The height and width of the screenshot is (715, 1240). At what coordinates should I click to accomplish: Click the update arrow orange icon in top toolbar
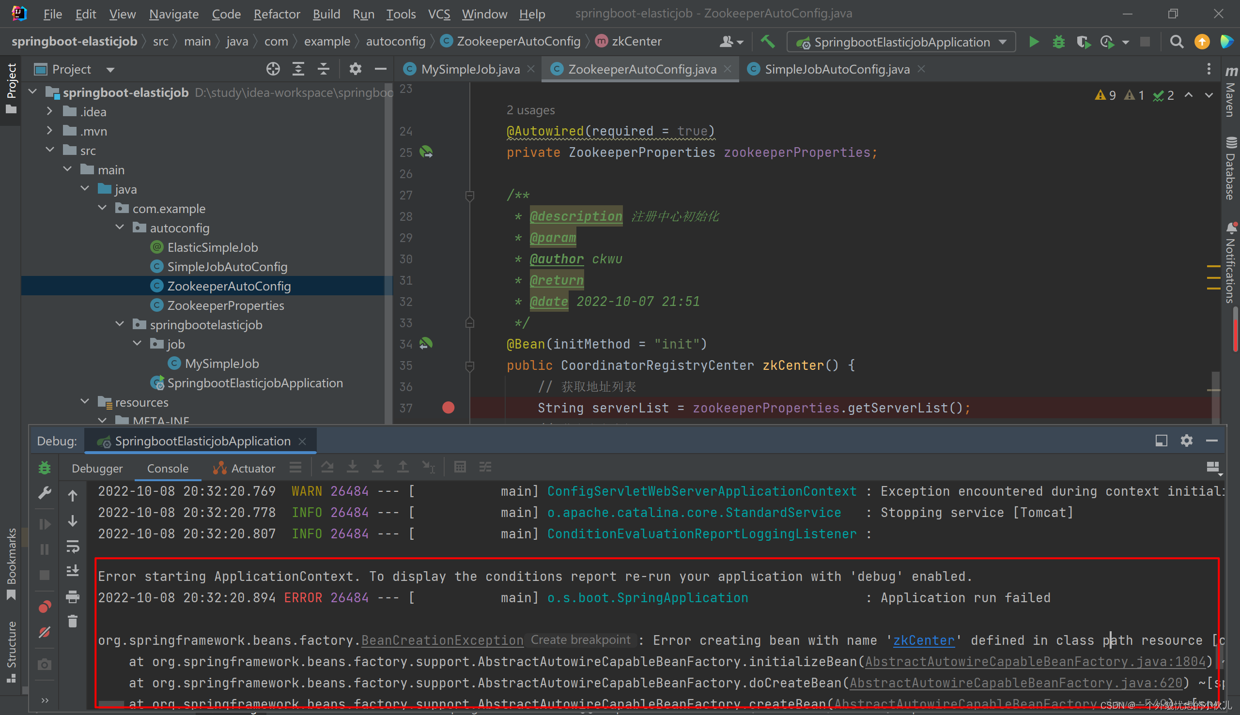point(1202,42)
